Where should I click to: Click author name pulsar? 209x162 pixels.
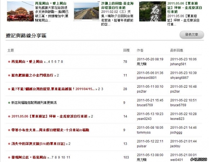tap(141, 146)
